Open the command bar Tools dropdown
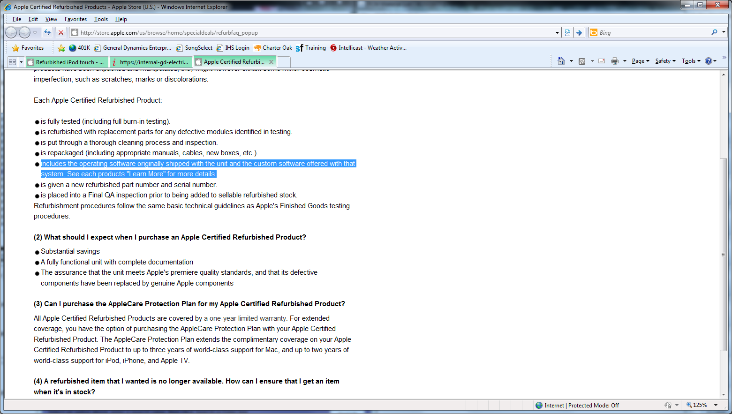The height and width of the screenshot is (414, 732). [x=691, y=61]
